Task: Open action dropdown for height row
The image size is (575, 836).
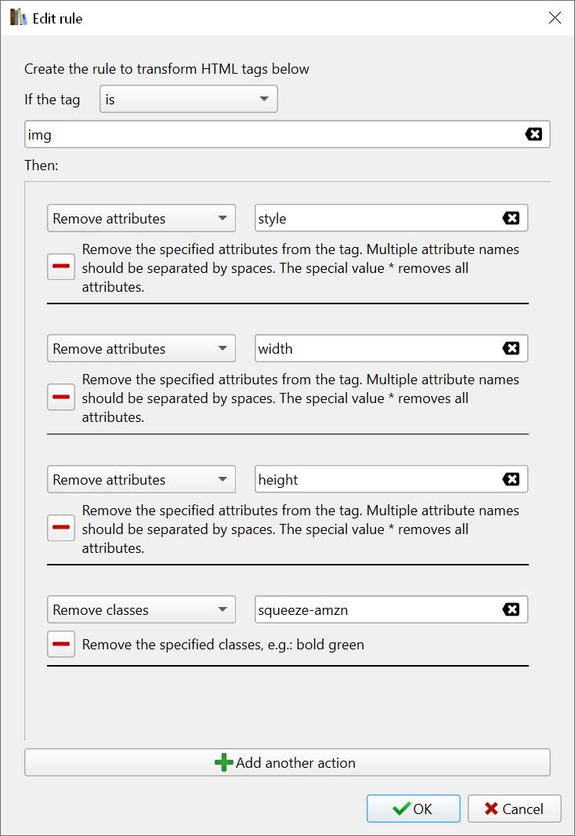Action: click(x=141, y=479)
